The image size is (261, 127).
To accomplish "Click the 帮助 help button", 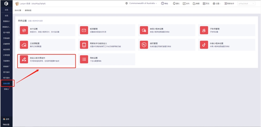I will tap(165, 4).
